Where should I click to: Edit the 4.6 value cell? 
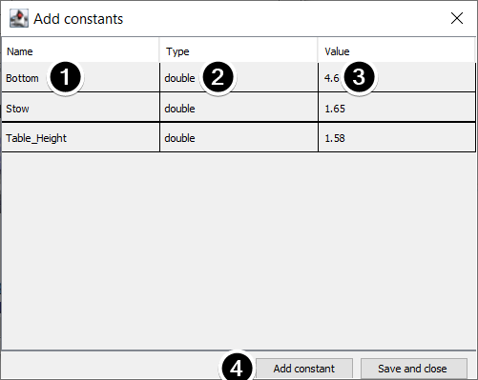point(397,78)
